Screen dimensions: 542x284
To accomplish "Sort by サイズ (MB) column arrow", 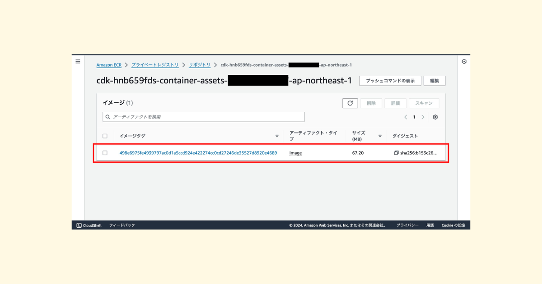I will click(380, 136).
